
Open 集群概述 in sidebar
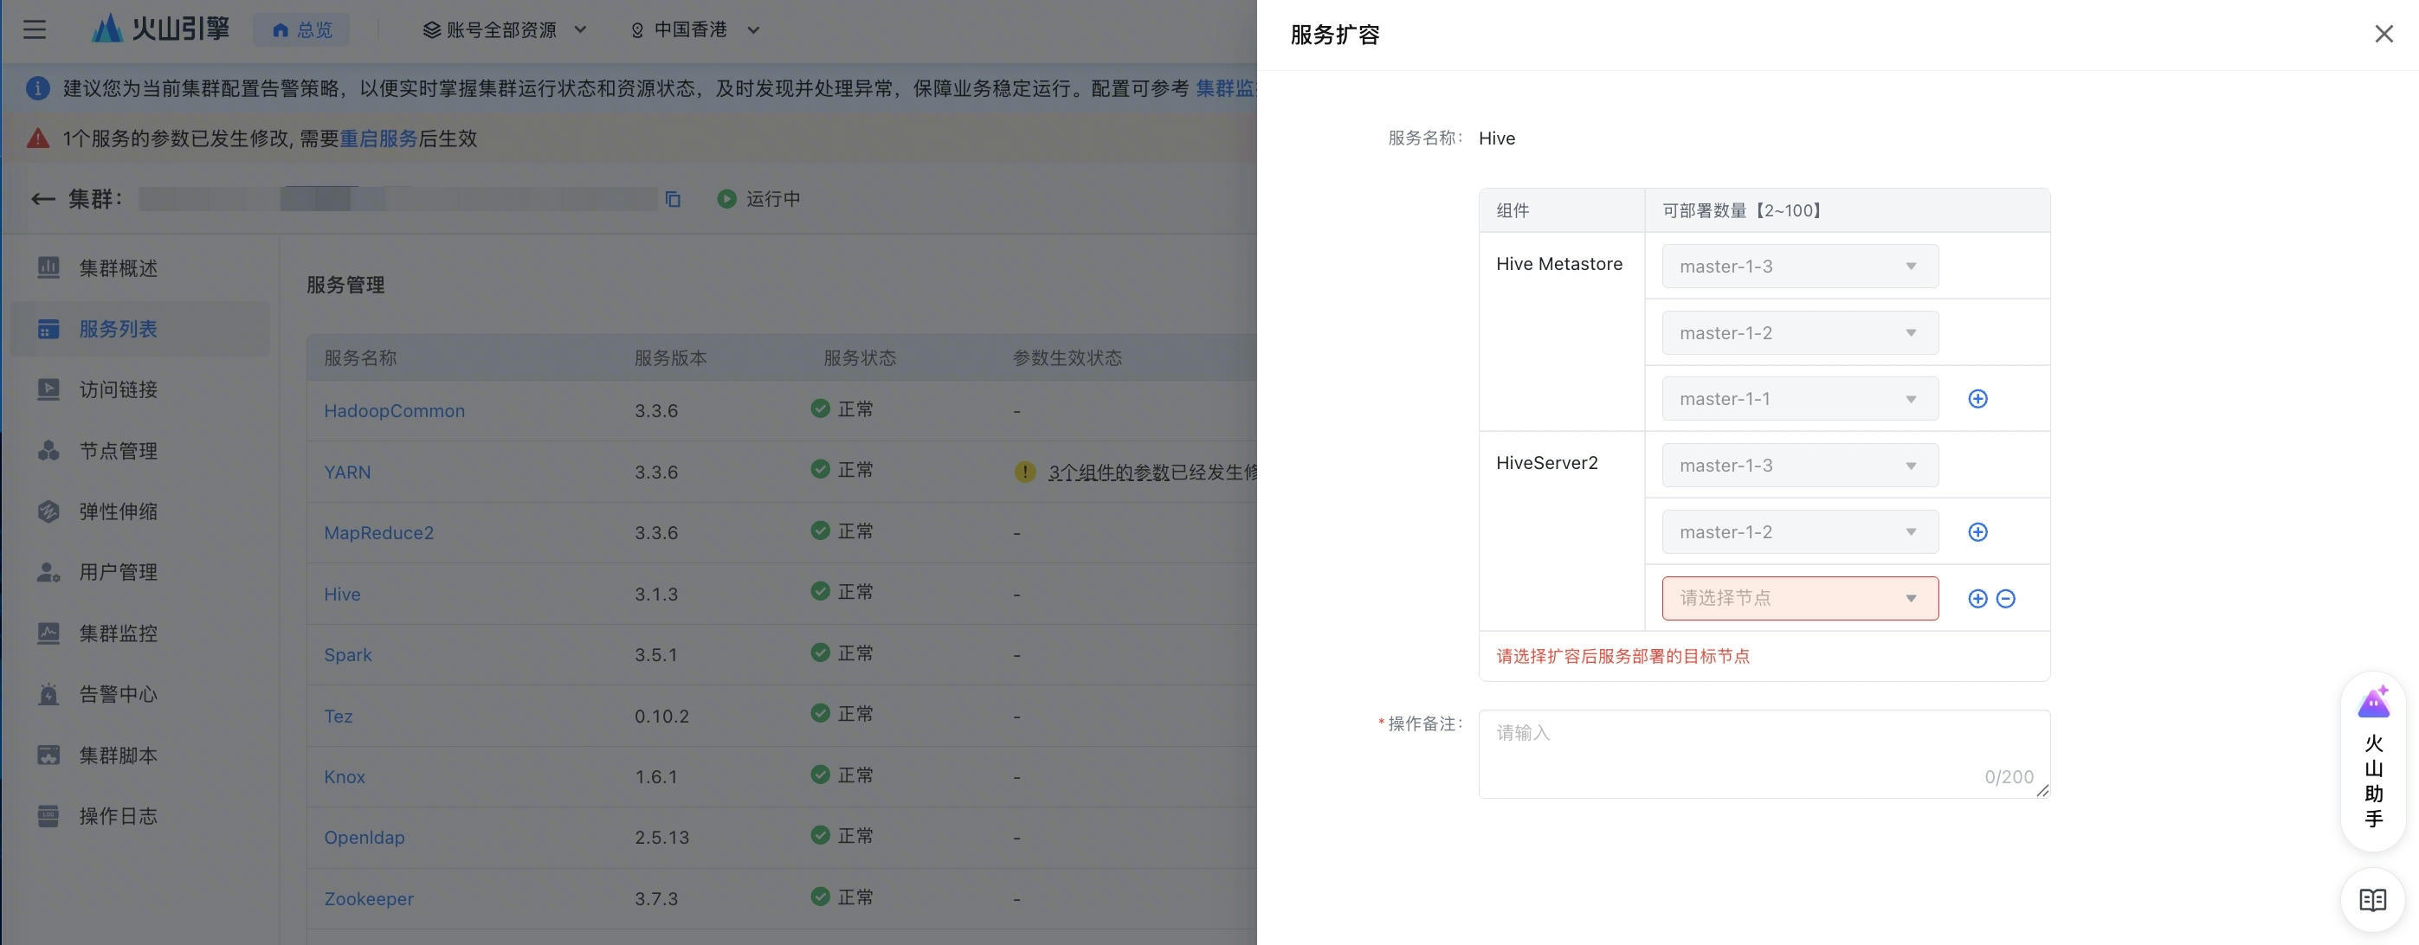coord(141,268)
